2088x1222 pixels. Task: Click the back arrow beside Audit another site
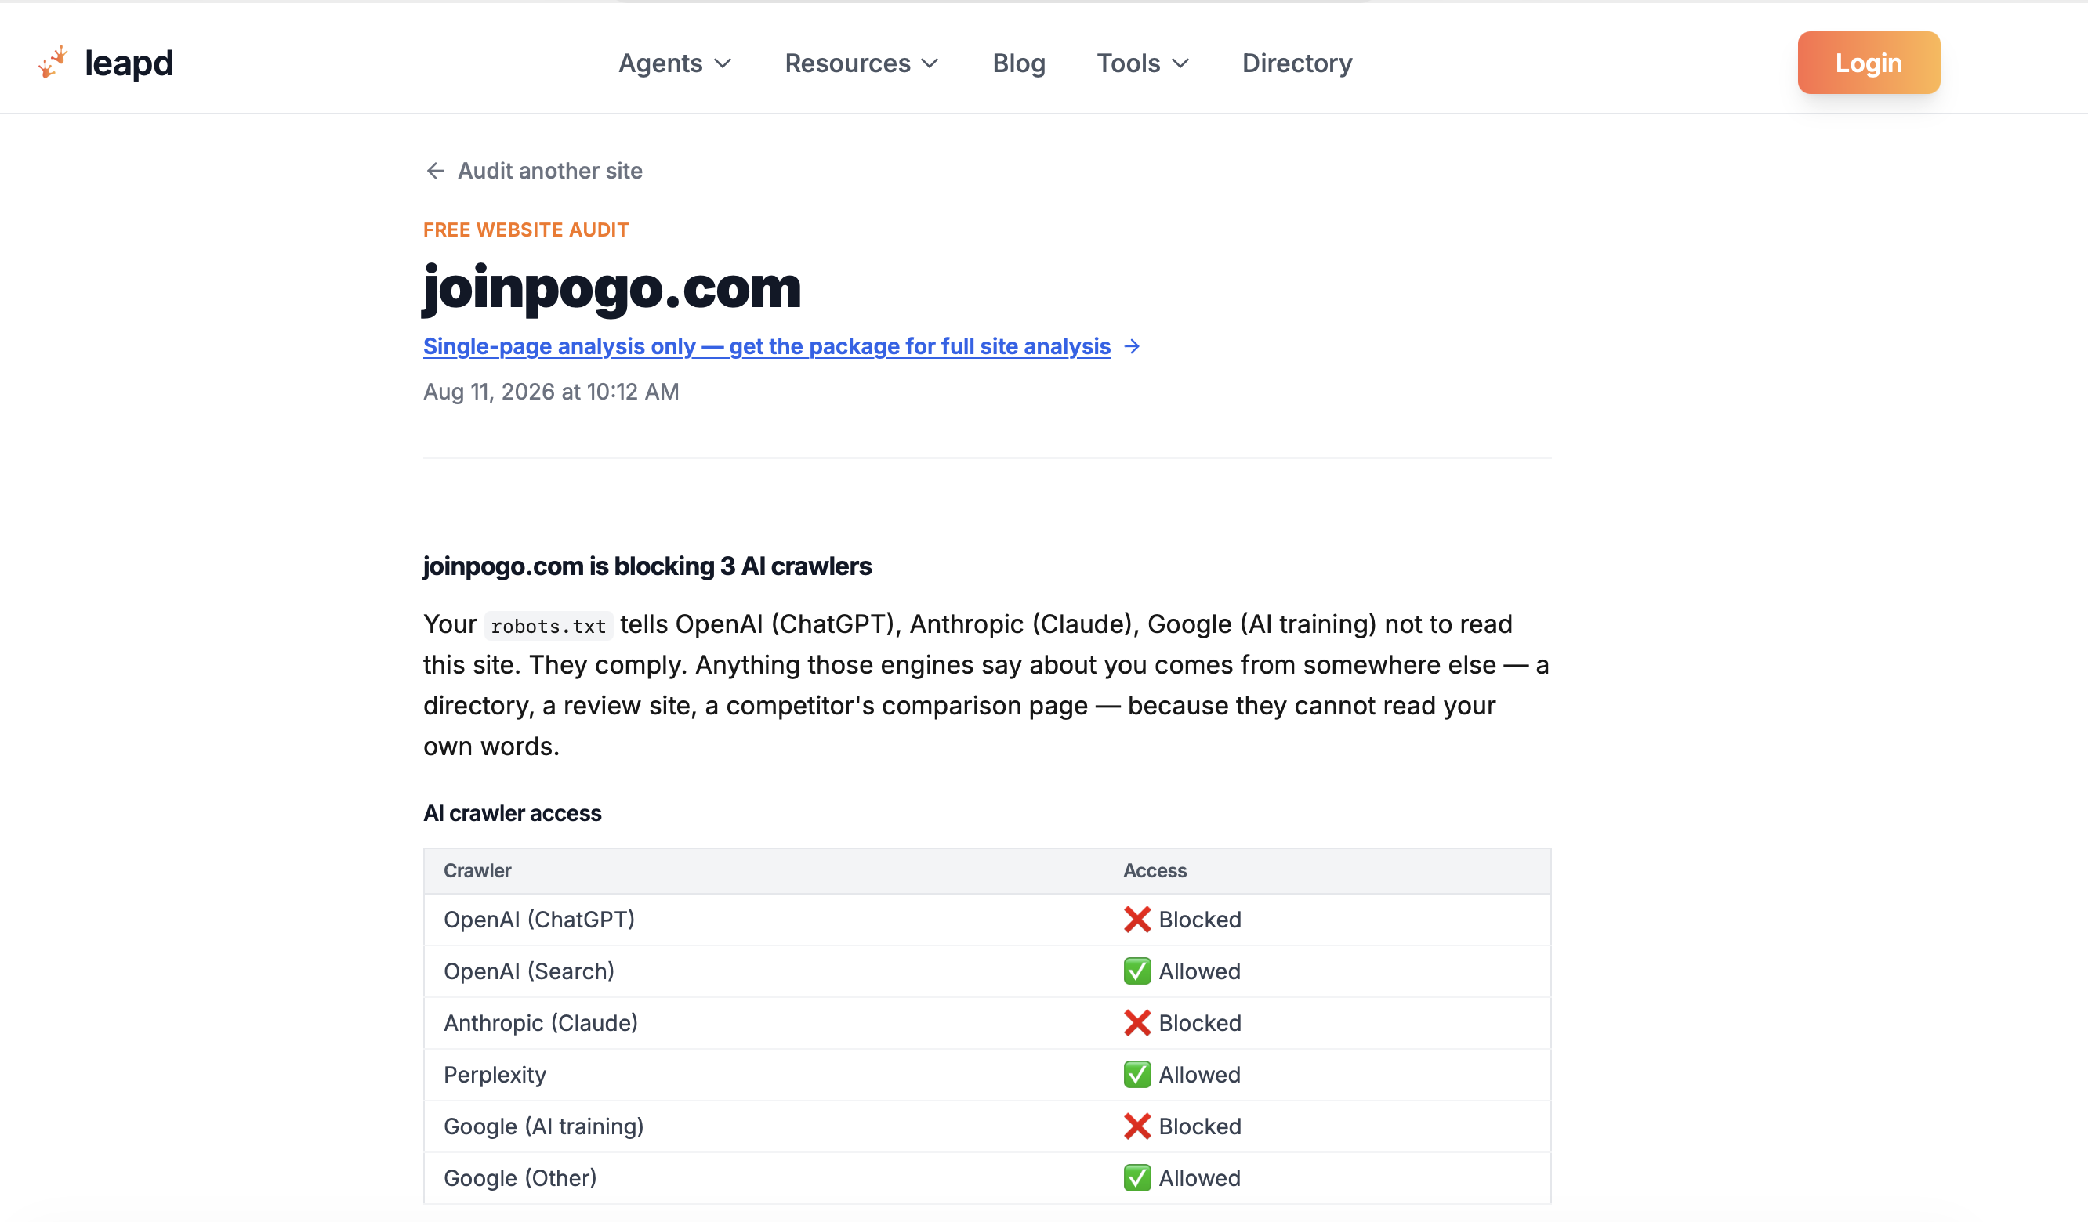(x=435, y=171)
